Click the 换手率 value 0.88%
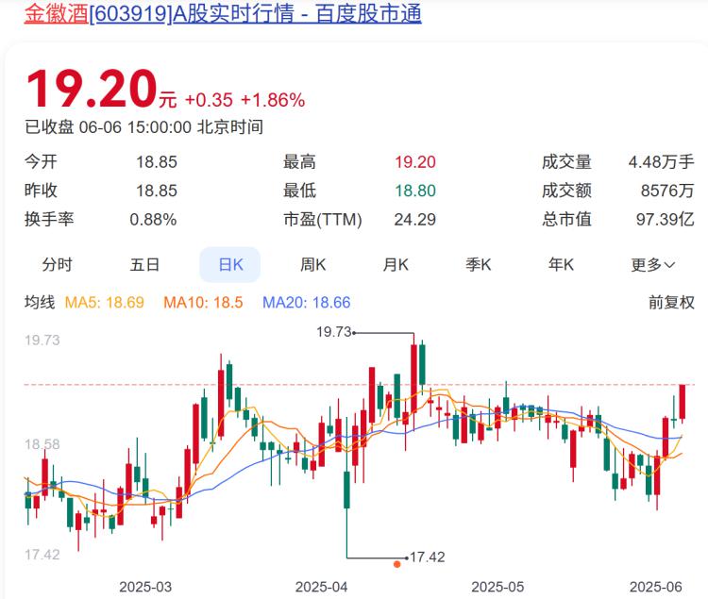Image resolution: width=708 pixels, height=599 pixels. [153, 220]
